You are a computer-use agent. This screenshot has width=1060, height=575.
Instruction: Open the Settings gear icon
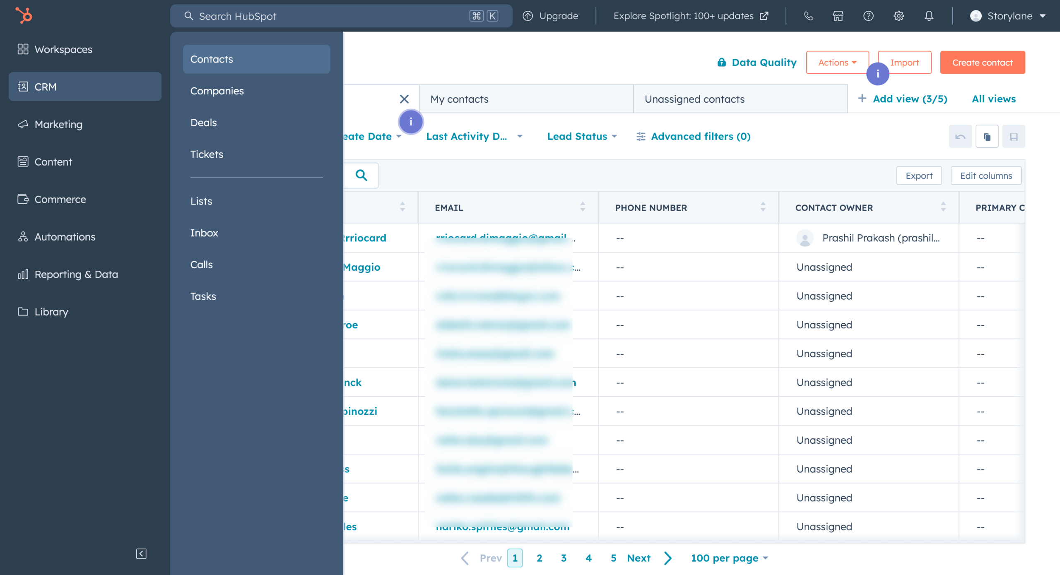point(899,16)
